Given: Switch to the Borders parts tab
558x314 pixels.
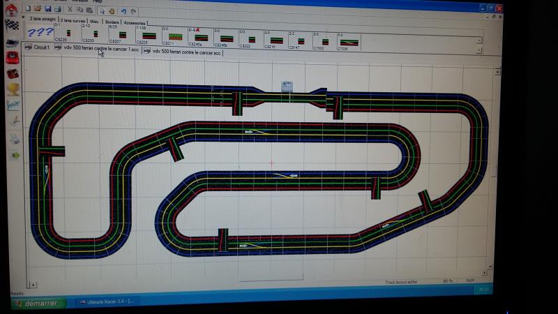Looking at the screenshot, I should coord(110,22).
